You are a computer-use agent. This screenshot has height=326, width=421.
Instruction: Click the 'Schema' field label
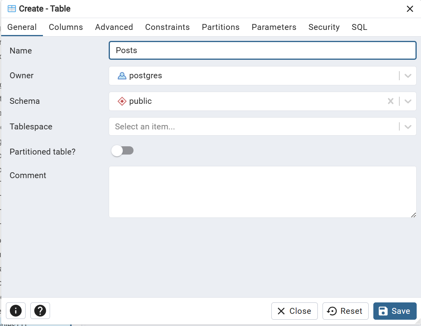25,101
